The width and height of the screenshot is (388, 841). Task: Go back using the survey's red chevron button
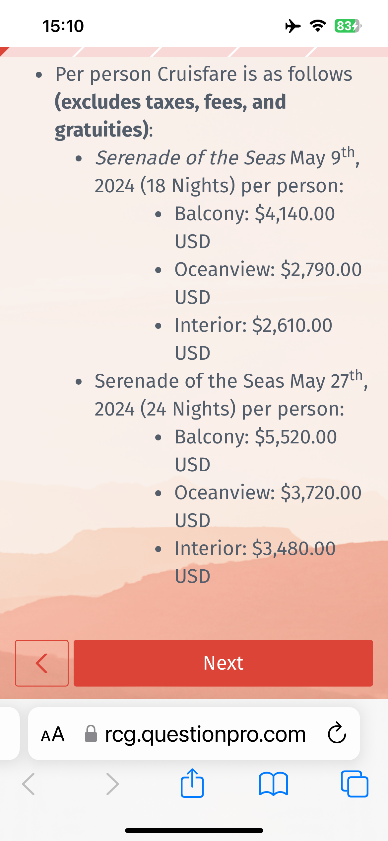42,663
